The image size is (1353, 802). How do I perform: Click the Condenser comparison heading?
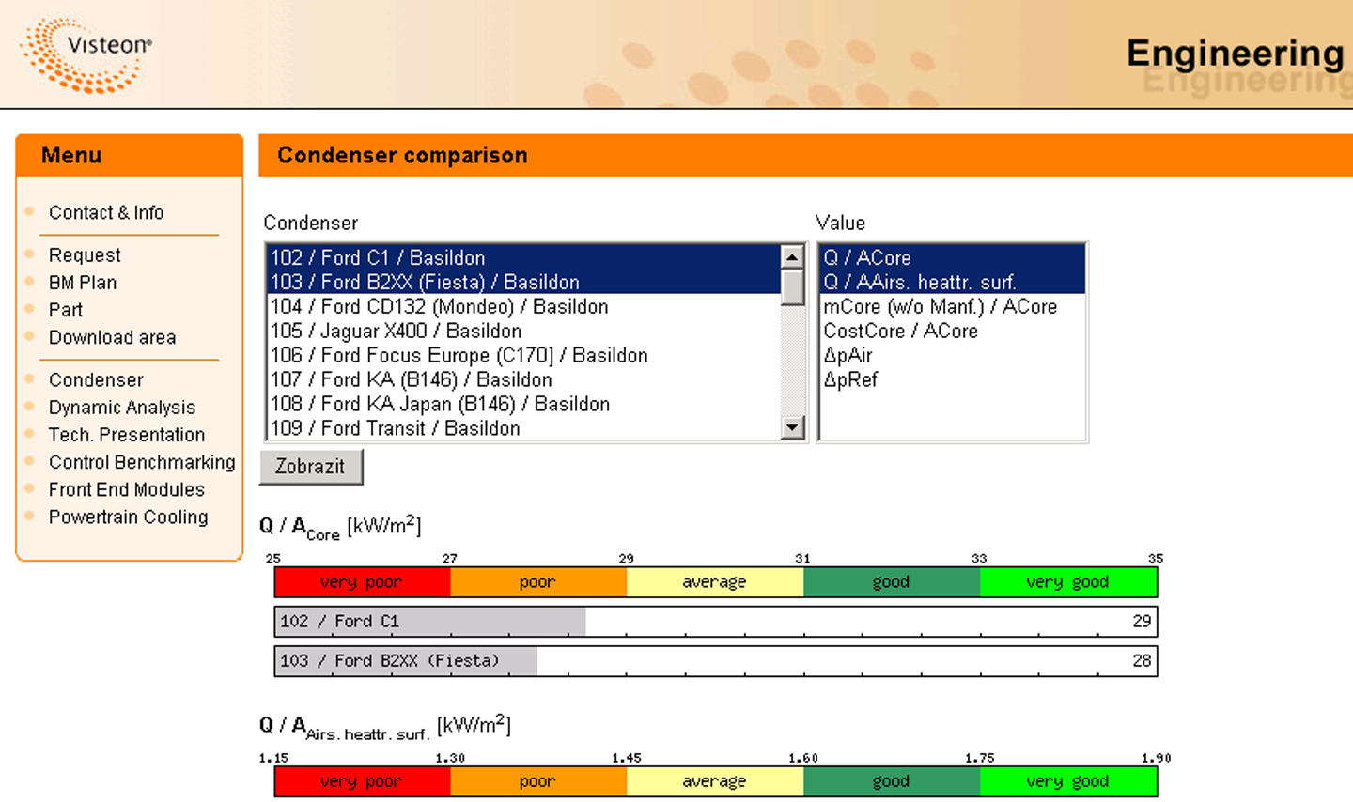(402, 156)
